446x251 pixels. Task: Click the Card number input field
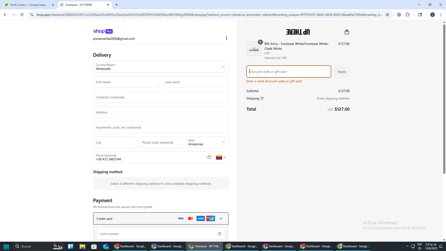[161, 234]
